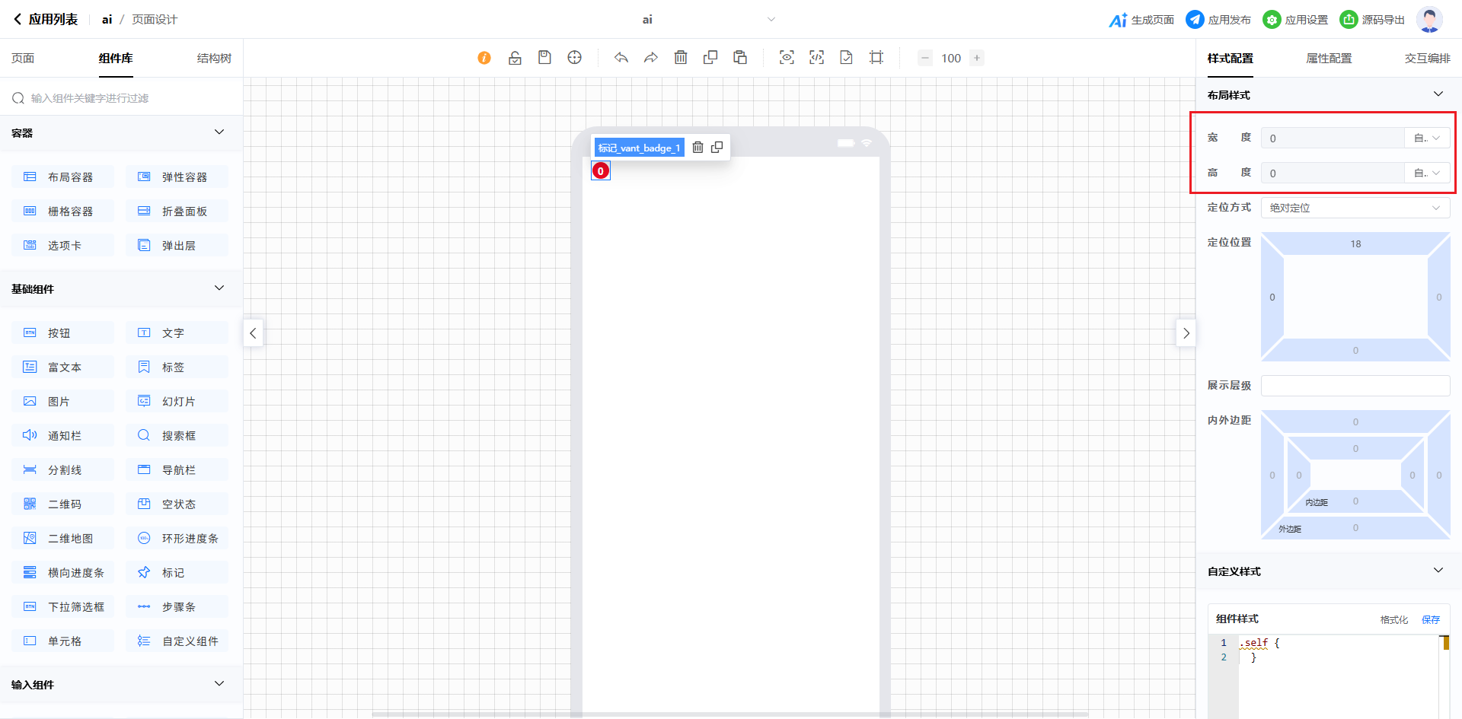Switch to the 结构树 tab
This screenshot has width=1462, height=719.
click(214, 59)
